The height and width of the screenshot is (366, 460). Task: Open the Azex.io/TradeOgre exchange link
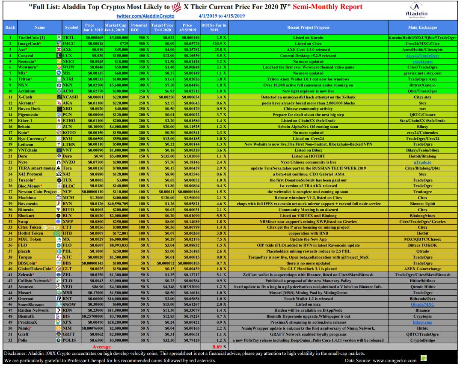tap(422, 56)
